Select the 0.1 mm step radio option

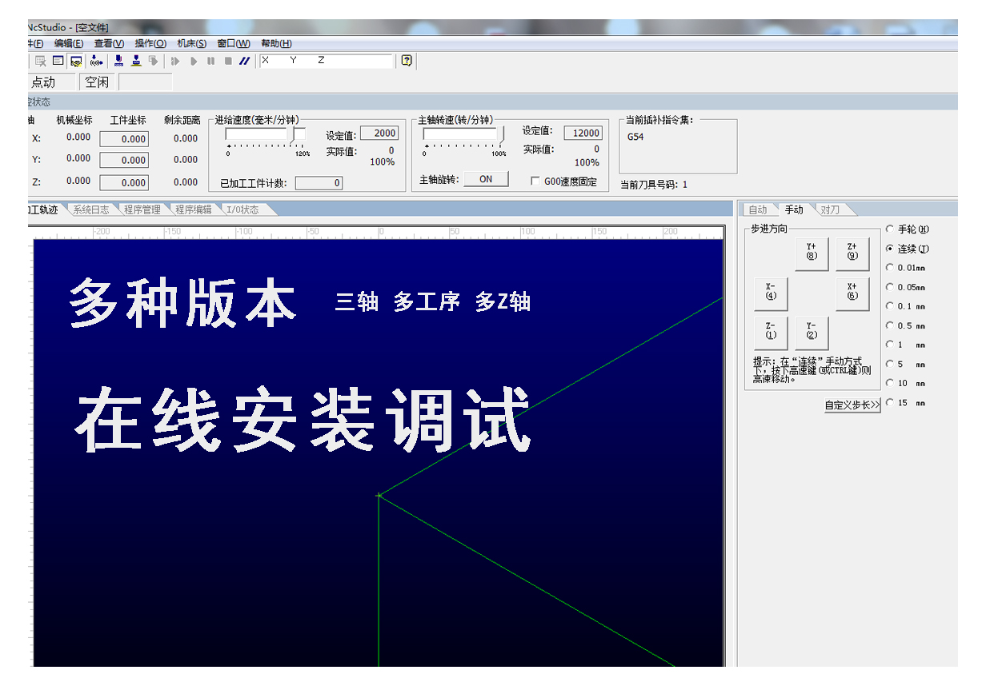tap(891, 306)
